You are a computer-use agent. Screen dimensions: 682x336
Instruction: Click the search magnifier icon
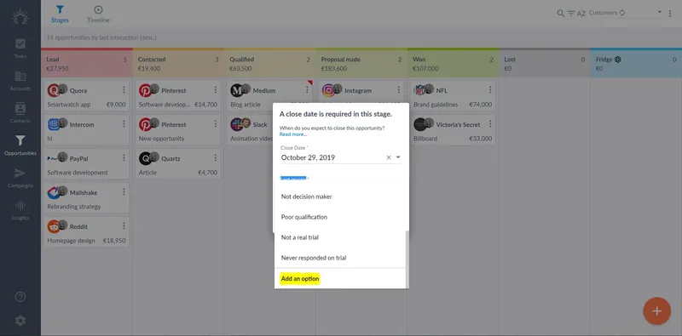click(560, 13)
